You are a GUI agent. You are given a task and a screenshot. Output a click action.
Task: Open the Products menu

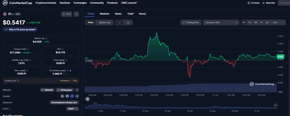click(x=112, y=3)
